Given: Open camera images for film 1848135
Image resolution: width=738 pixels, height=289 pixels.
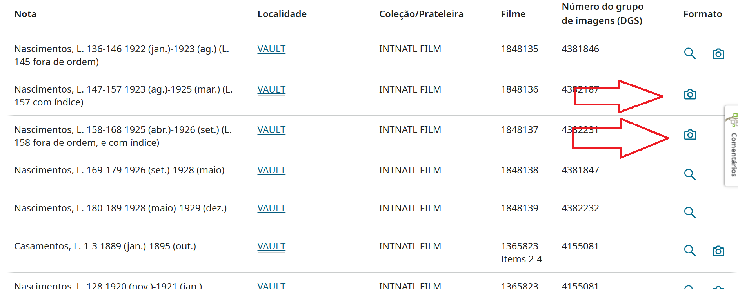Looking at the screenshot, I should click(x=718, y=54).
